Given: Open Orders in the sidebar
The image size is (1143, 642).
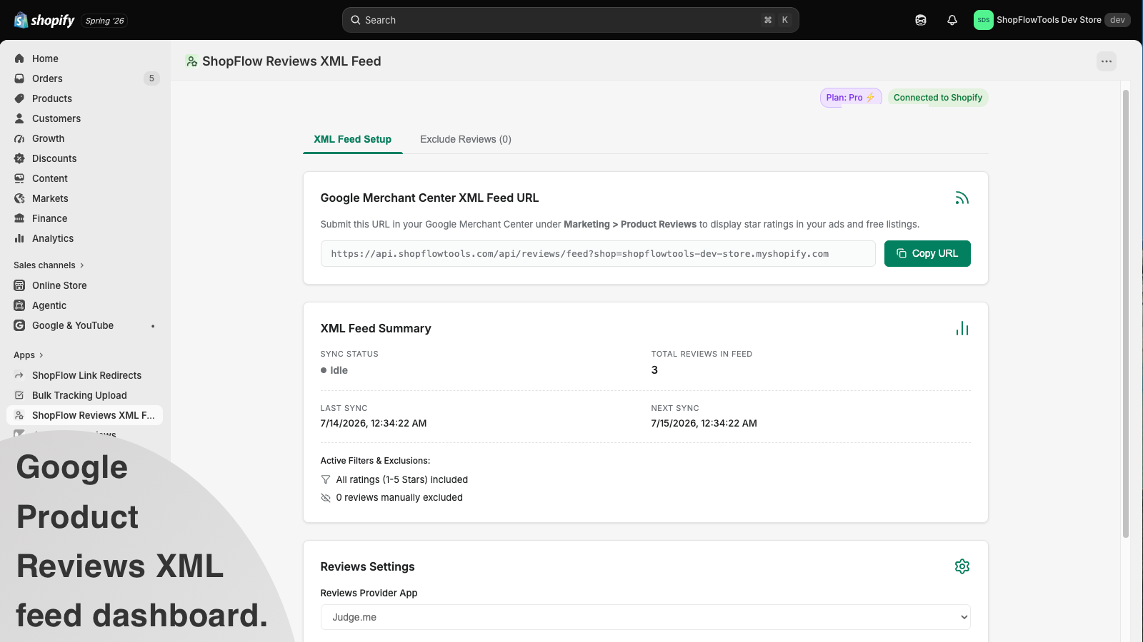Looking at the screenshot, I should (x=85, y=78).
